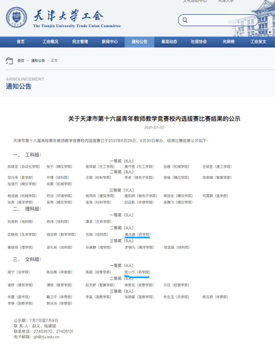
Task: Click the 二等奖（8人）heading under 工科组
Action: pyautogui.click(x=121, y=172)
